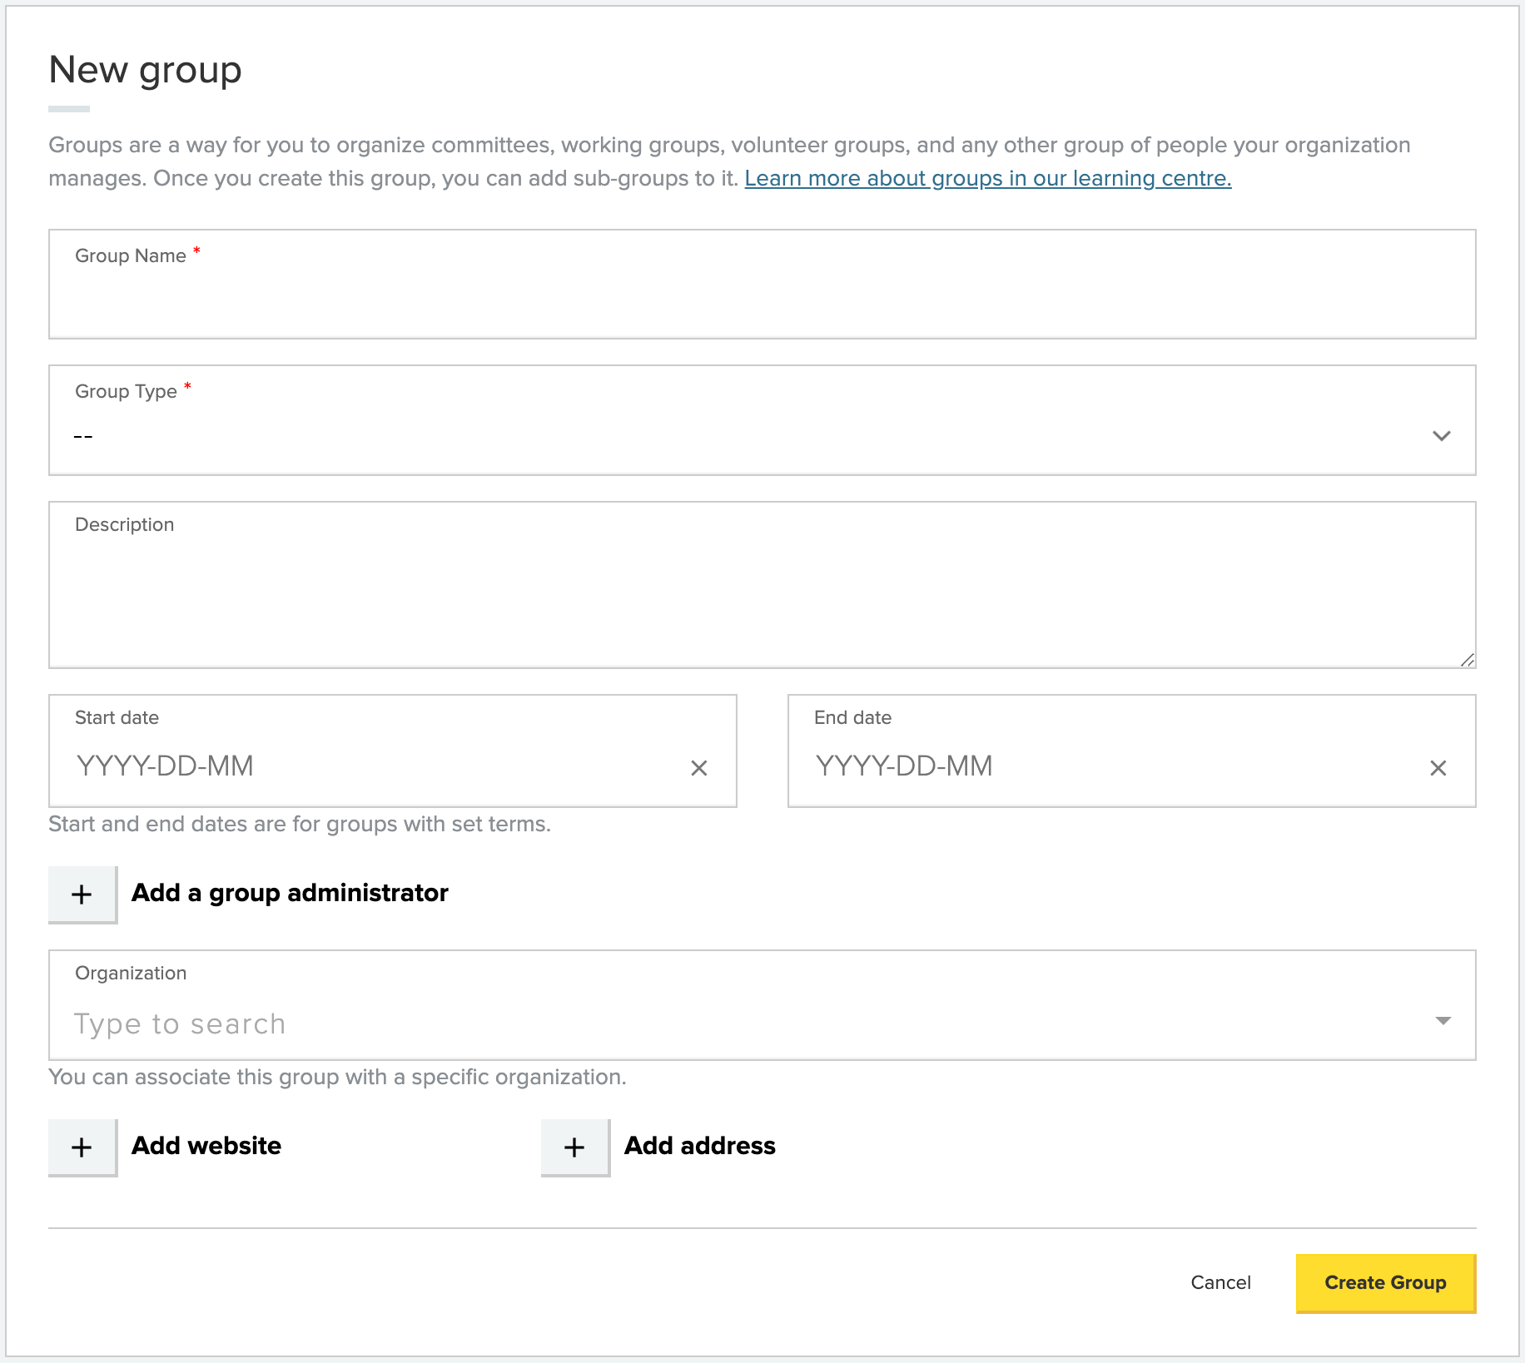
Task: Click the plus icon next to Add address
Action: click(574, 1147)
